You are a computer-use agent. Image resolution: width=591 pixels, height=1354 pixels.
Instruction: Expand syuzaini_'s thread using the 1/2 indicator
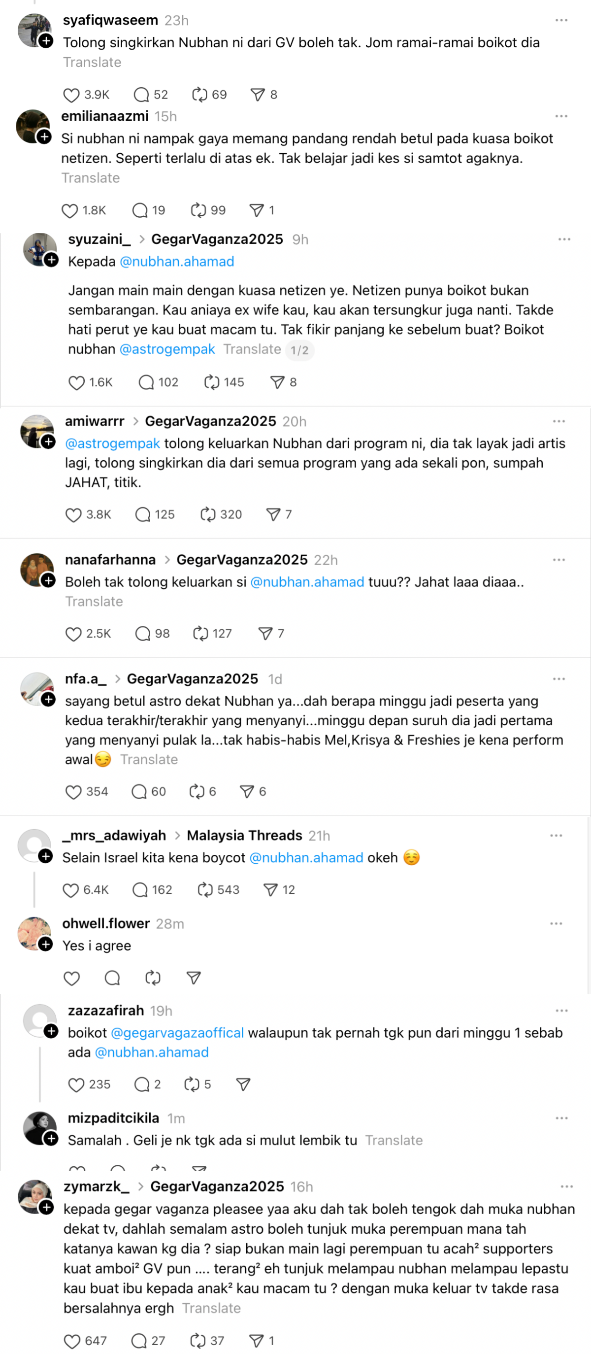[x=299, y=351]
